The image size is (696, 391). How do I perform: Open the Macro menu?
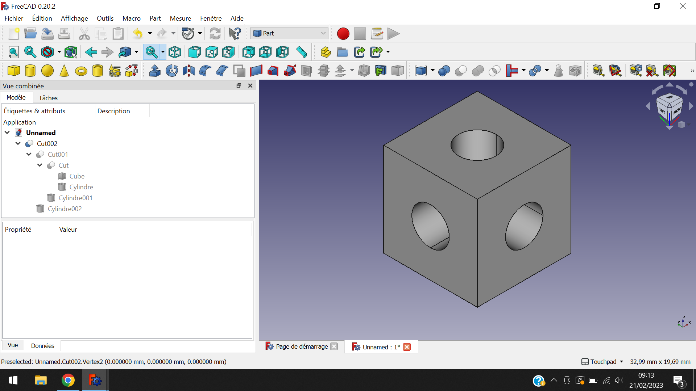132,18
